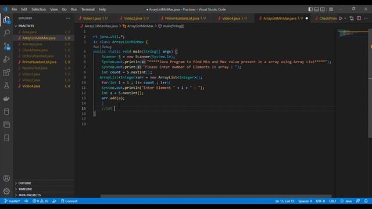Click the Connect status bar button
The height and width of the screenshot is (209, 372).
(69, 201)
